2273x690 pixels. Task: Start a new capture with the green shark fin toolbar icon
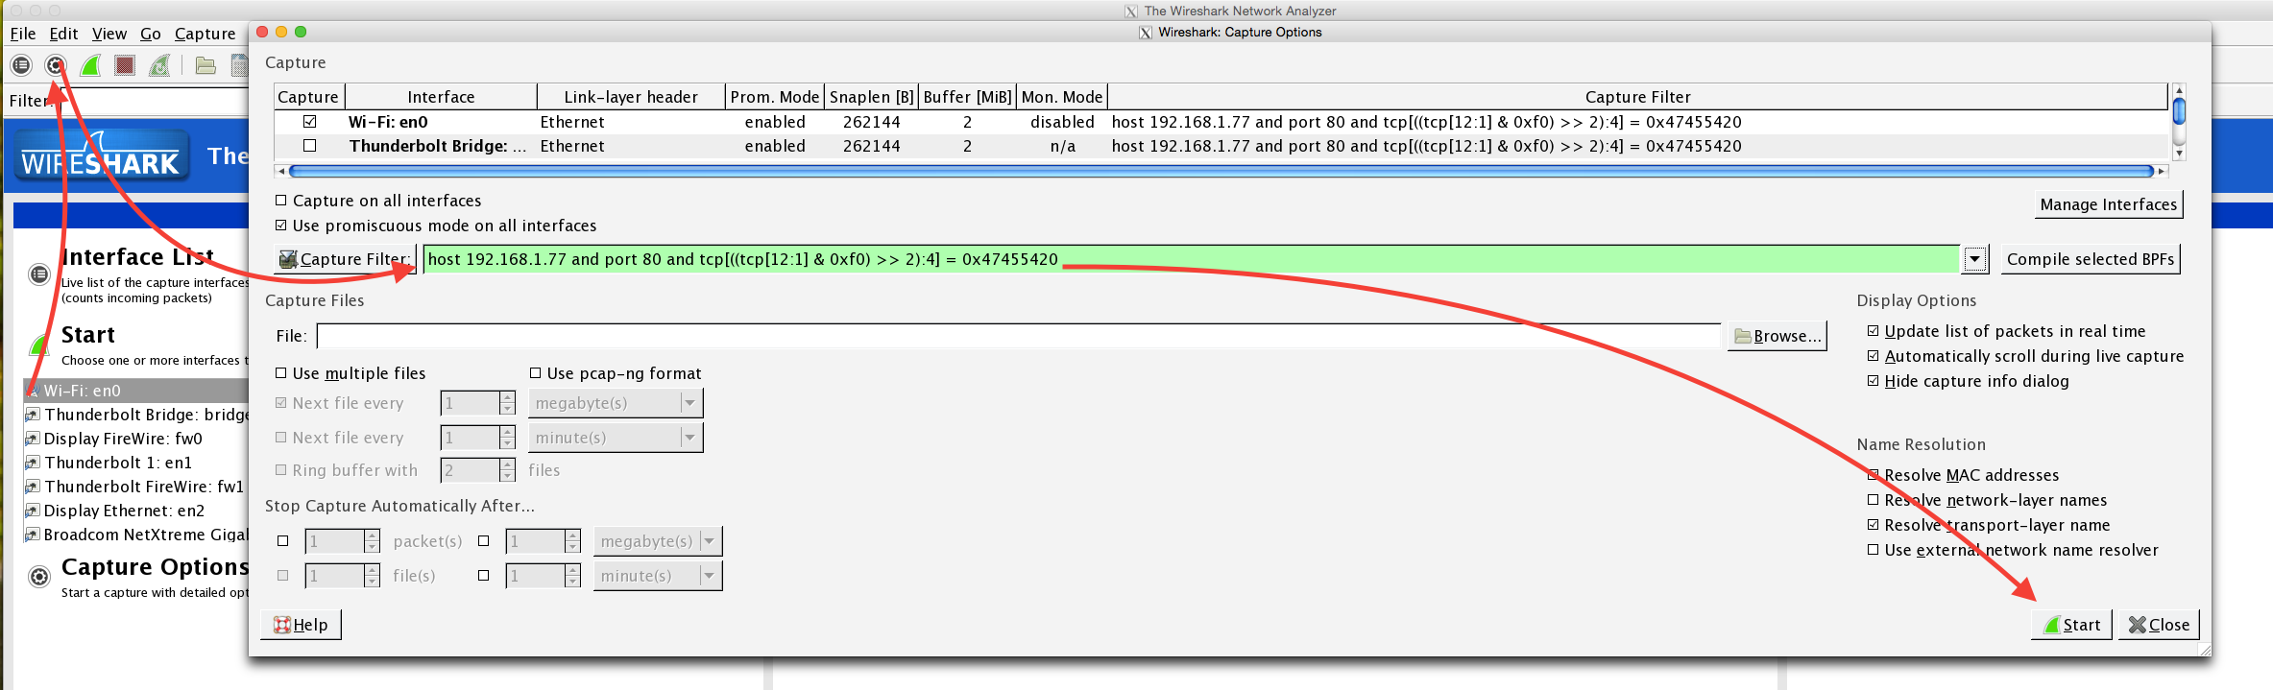[x=90, y=65]
